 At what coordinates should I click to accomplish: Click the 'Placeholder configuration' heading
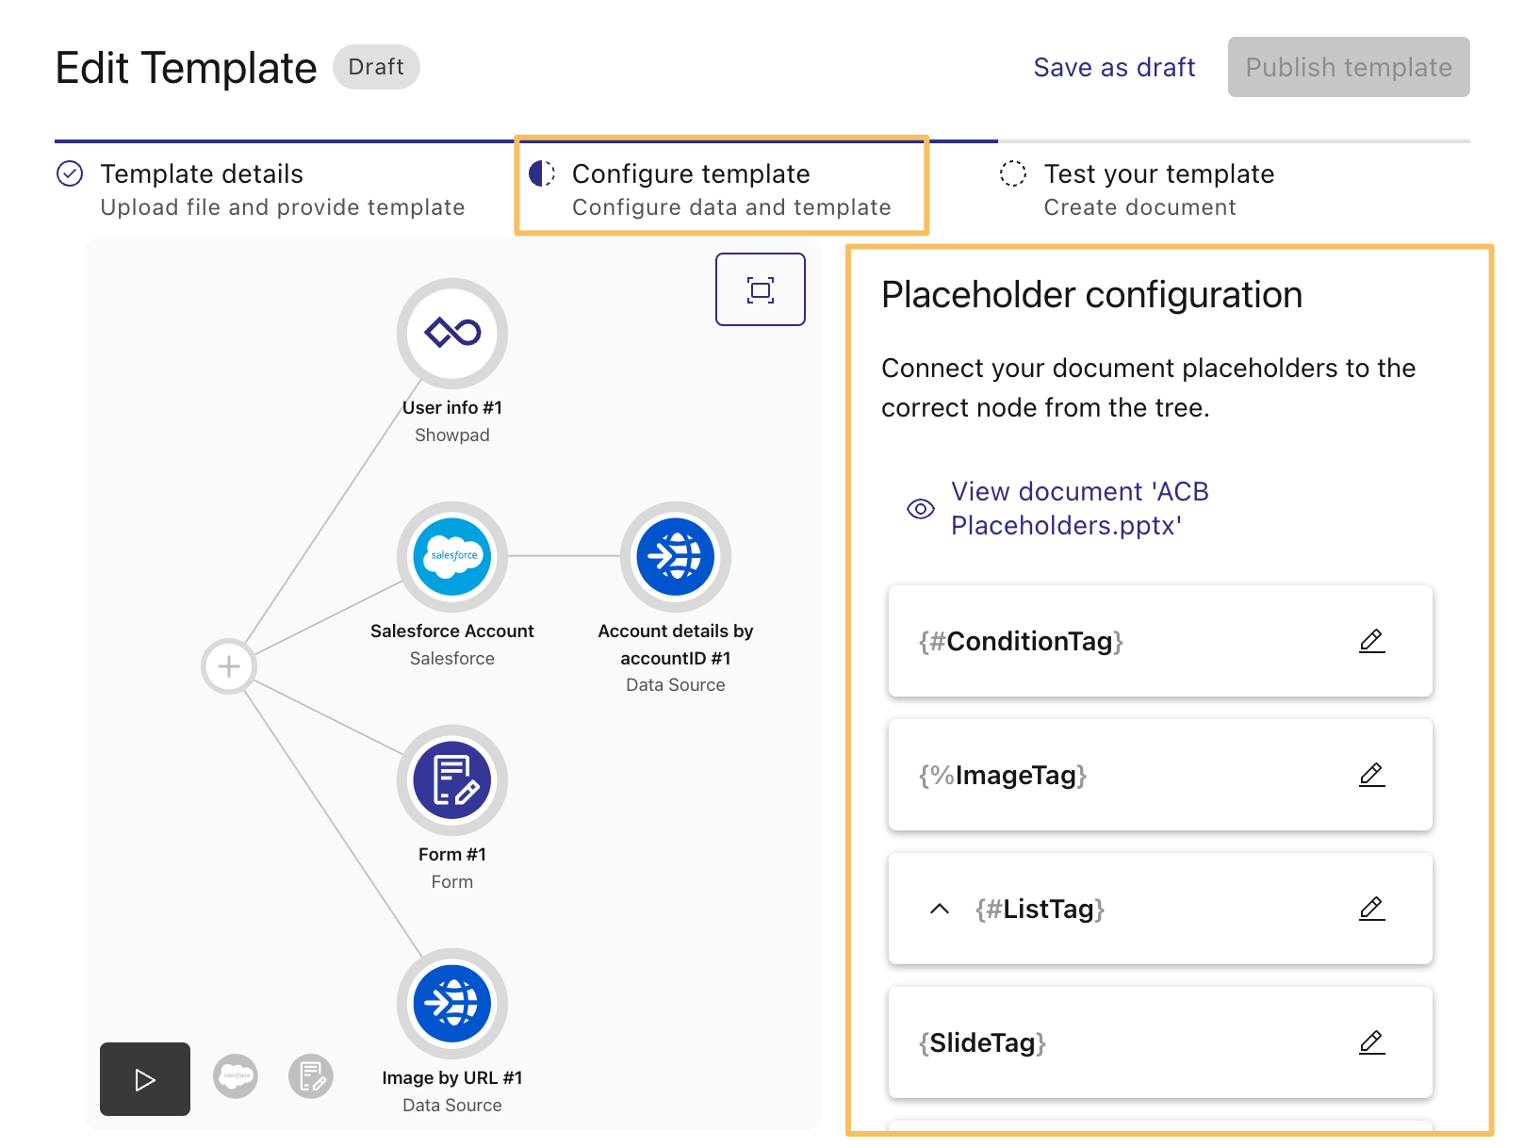[1091, 295]
